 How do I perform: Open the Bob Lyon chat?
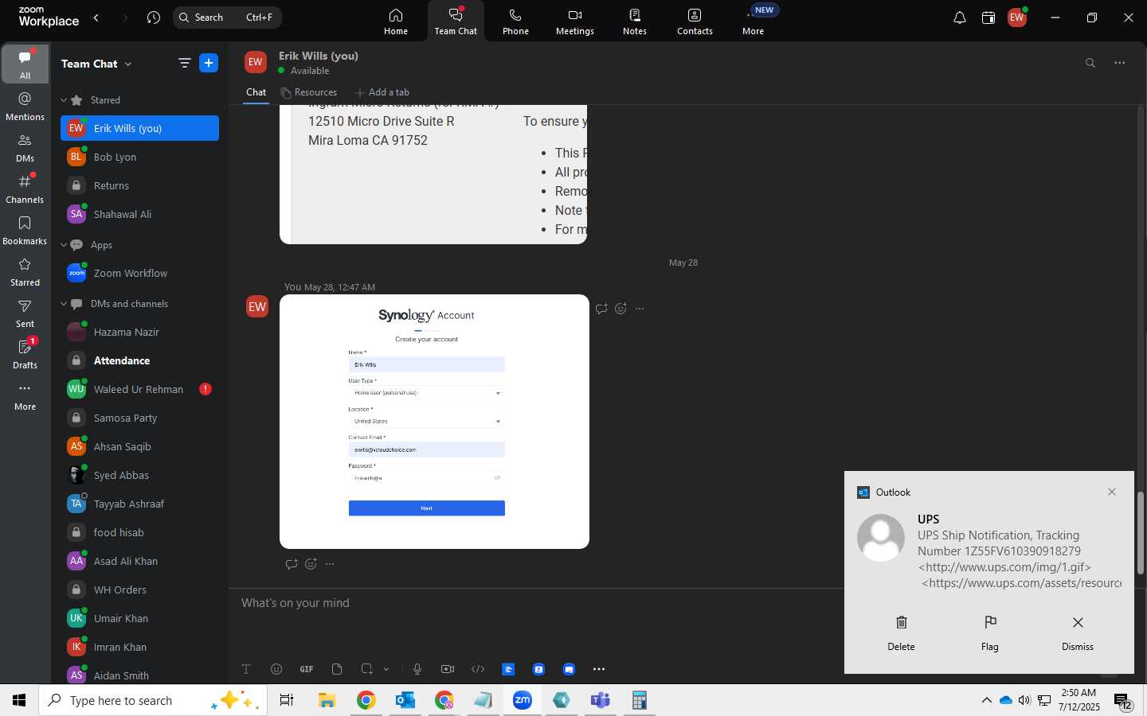coord(139,157)
